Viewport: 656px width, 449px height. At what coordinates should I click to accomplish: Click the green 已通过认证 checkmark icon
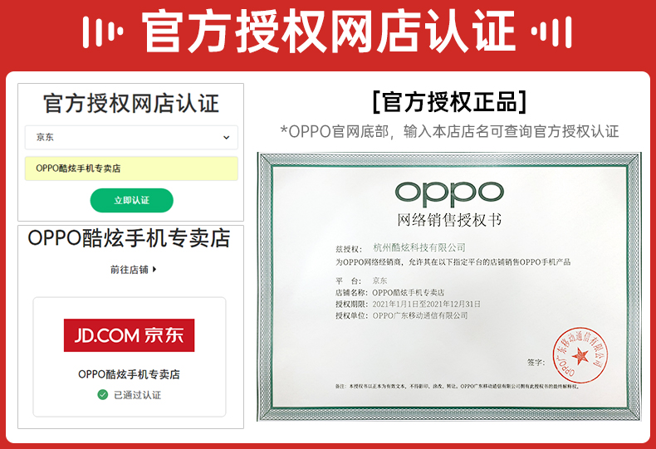(102, 394)
